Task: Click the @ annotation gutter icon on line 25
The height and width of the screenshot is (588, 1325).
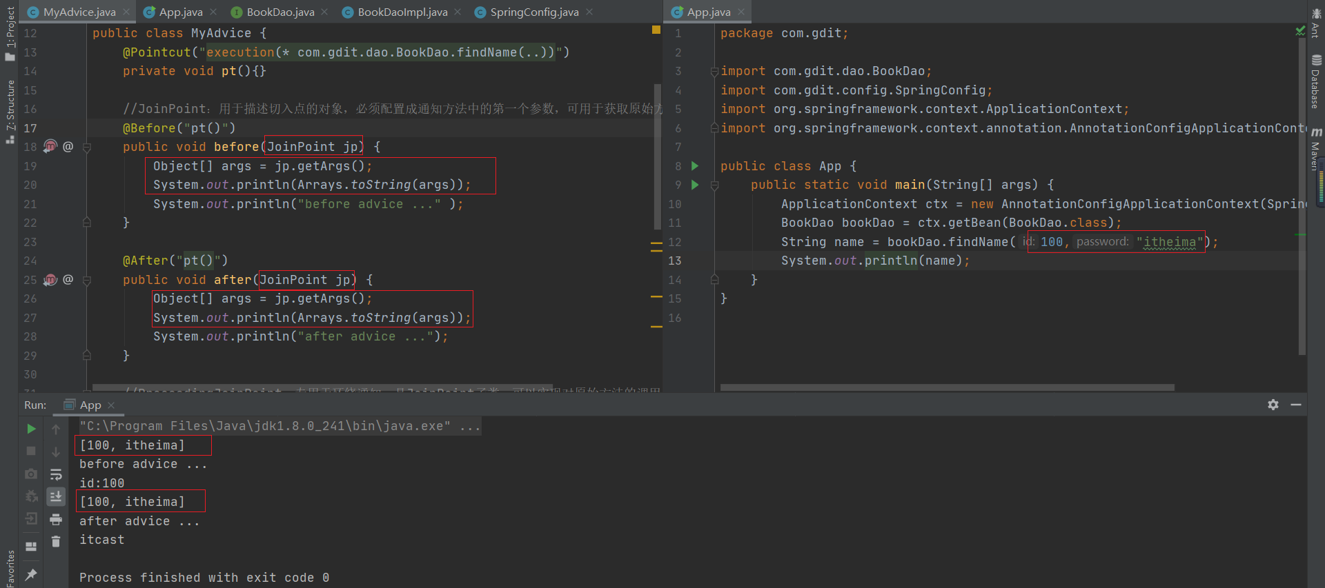Action: coord(68,279)
